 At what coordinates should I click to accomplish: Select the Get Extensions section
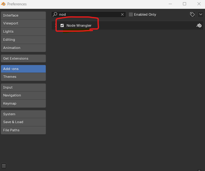[23, 58]
